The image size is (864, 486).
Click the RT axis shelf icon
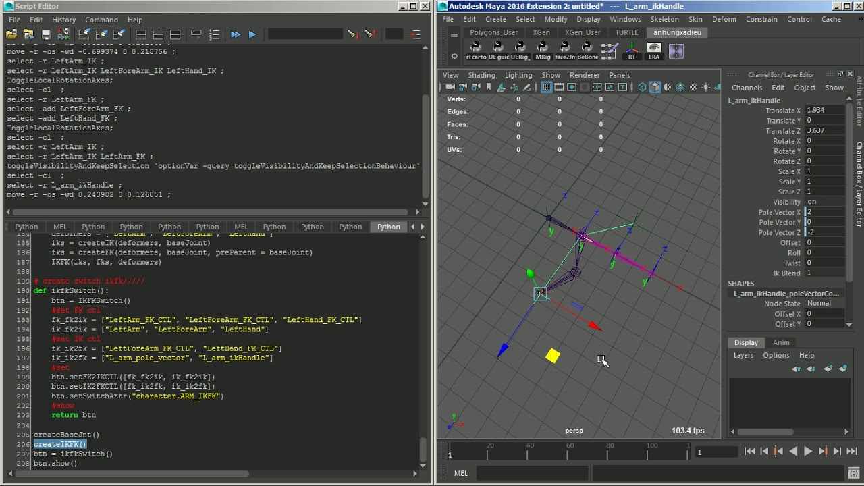click(632, 51)
